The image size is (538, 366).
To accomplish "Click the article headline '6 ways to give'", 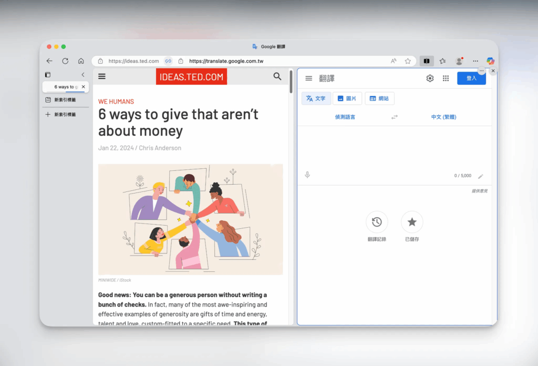I will click(179, 123).
